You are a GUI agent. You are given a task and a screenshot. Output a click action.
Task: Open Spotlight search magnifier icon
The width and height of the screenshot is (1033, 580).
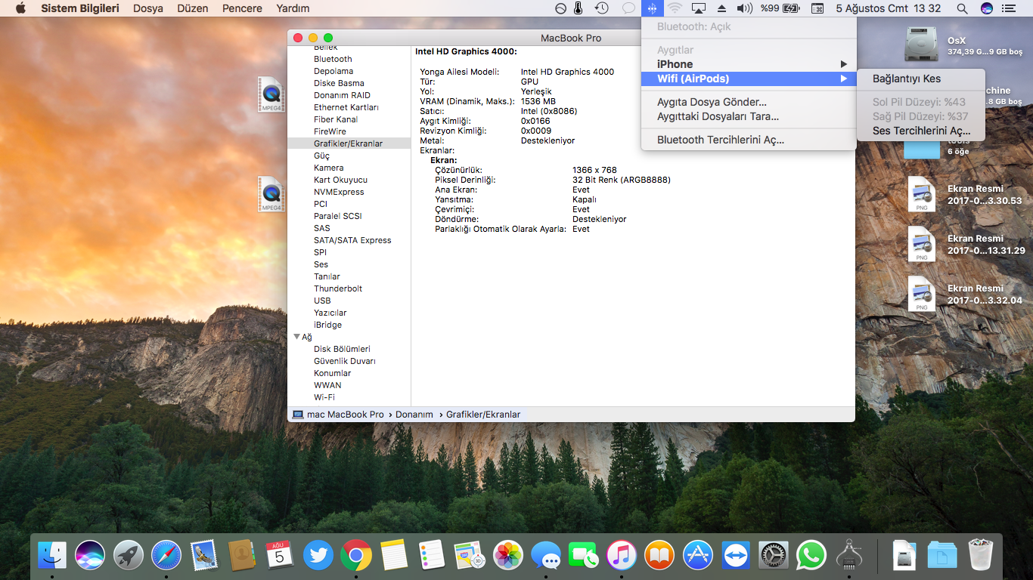click(x=962, y=8)
